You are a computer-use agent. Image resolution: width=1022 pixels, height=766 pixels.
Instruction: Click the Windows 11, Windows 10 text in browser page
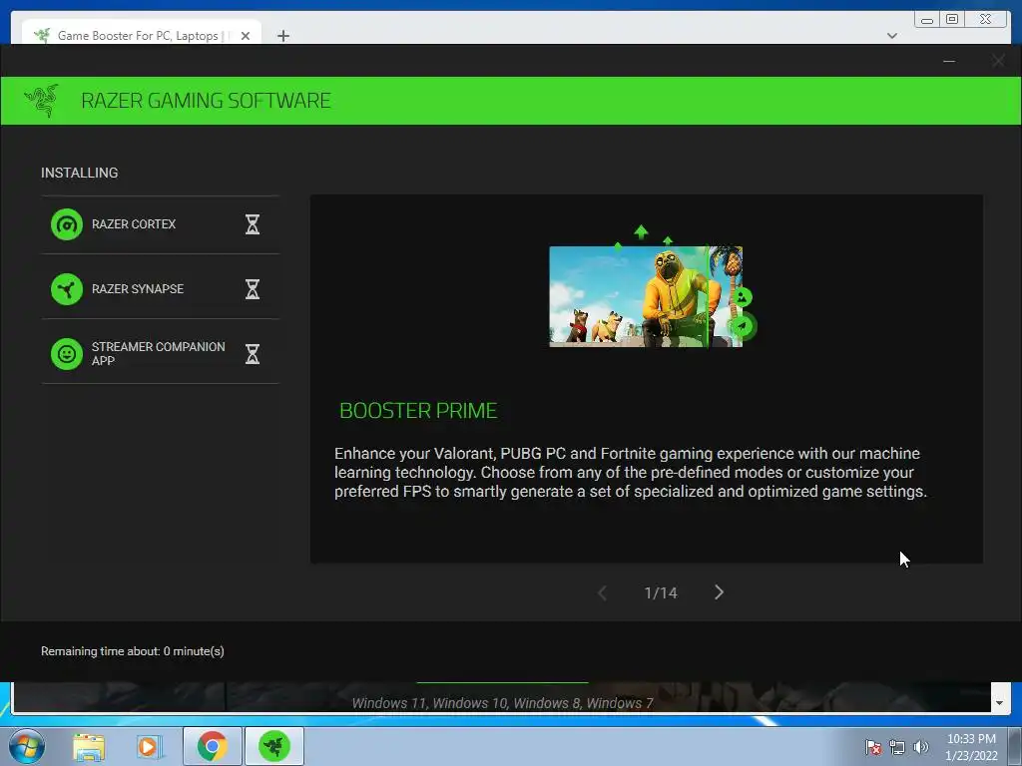tap(502, 703)
